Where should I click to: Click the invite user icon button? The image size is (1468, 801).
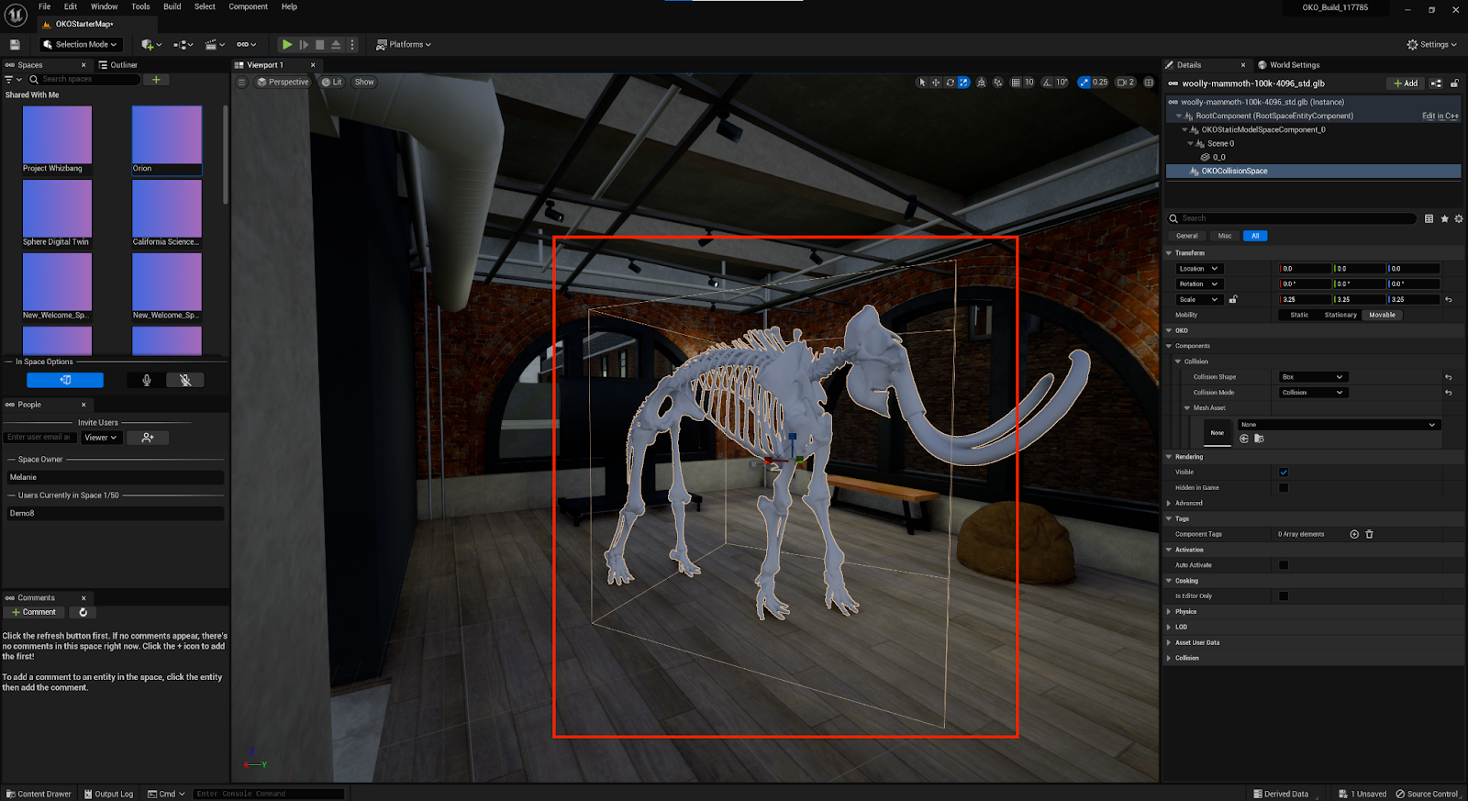coord(148,438)
